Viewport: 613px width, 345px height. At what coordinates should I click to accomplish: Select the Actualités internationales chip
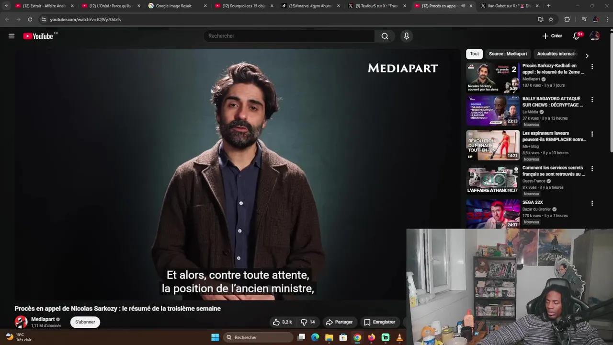point(557,54)
